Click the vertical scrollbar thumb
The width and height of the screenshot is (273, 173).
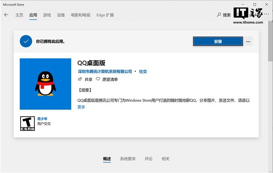point(270,41)
